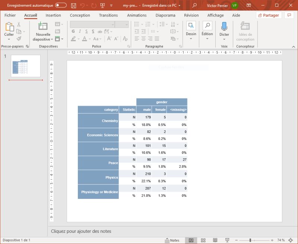
Task: Expand the Coller dropdown arrow
Action: [9, 39]
